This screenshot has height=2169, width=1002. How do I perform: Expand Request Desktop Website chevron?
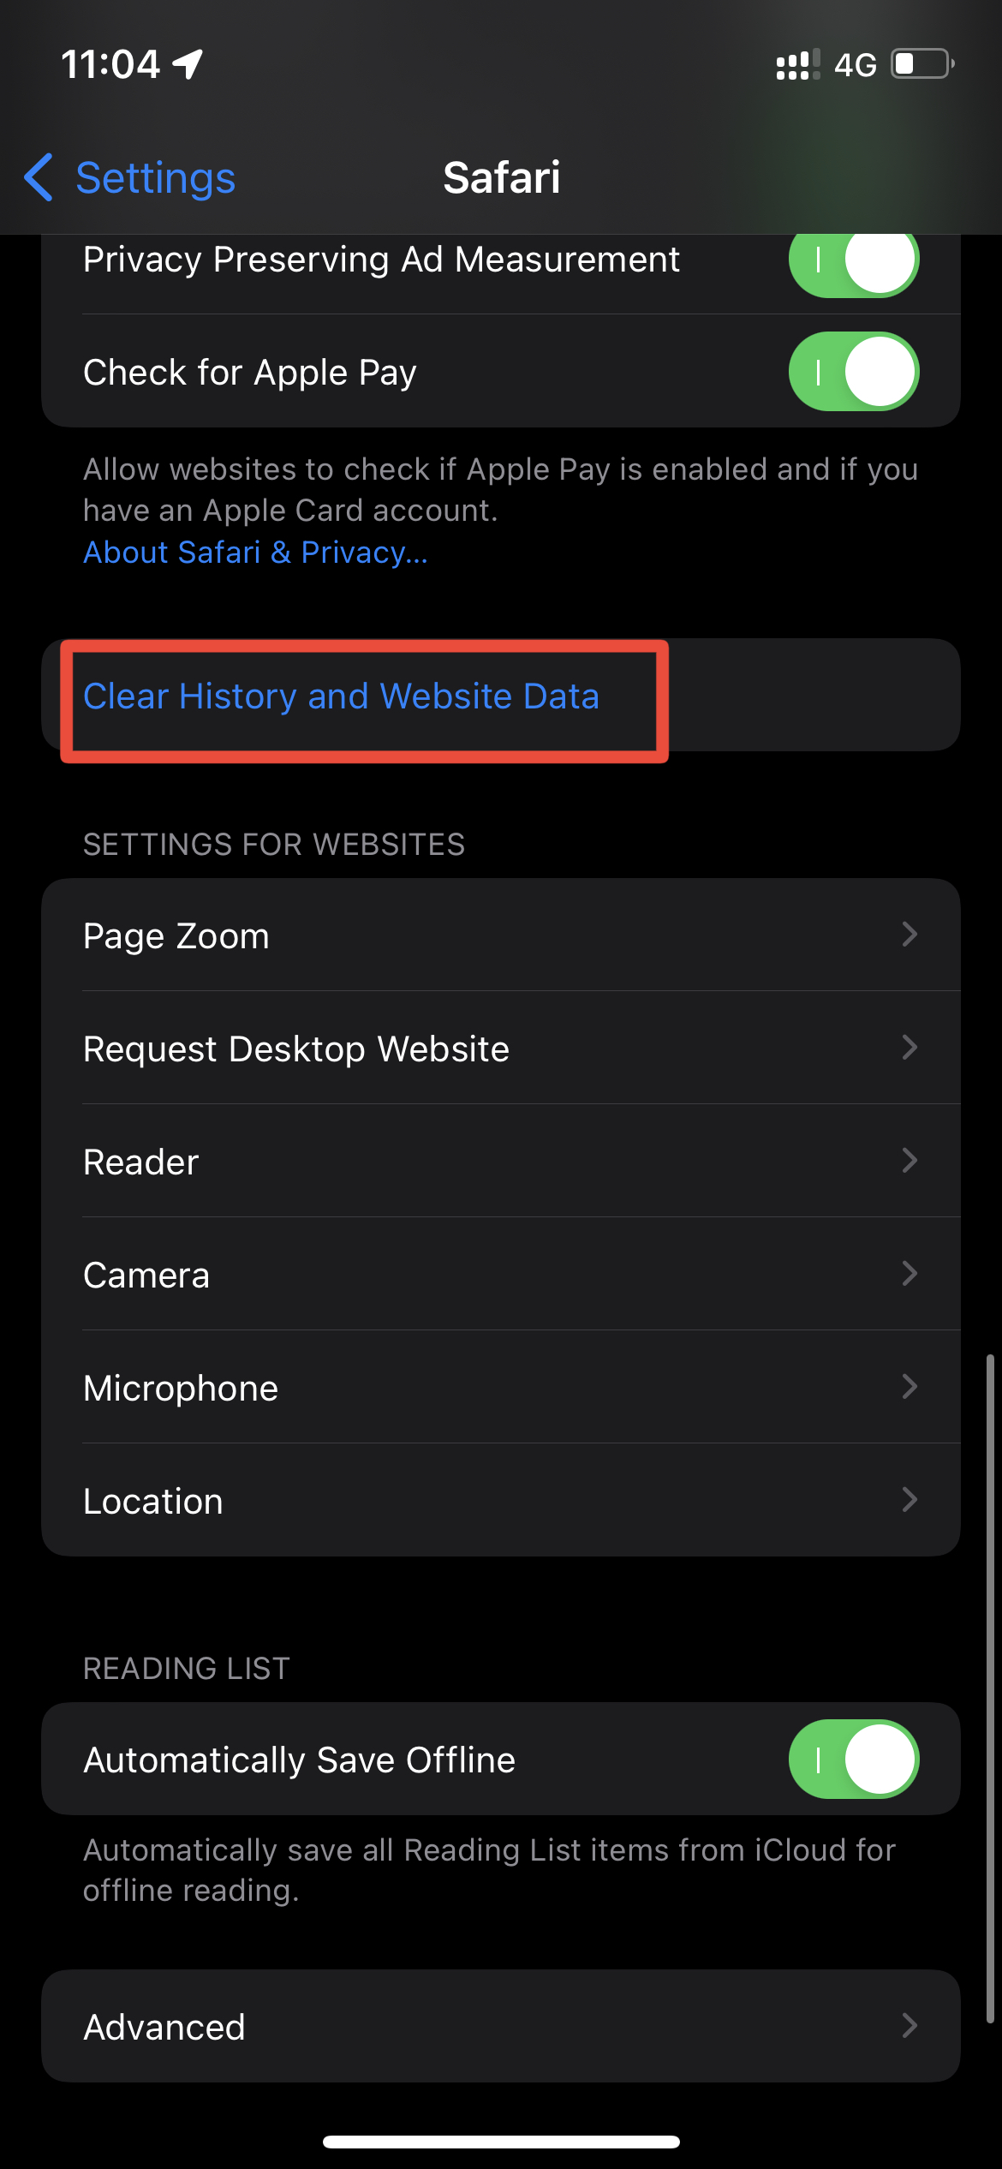[910, 1048]
